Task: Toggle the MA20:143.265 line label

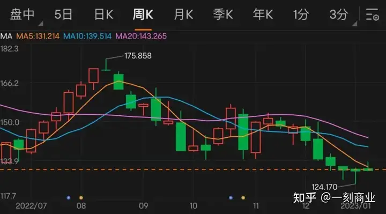Action: pos(141,36)
